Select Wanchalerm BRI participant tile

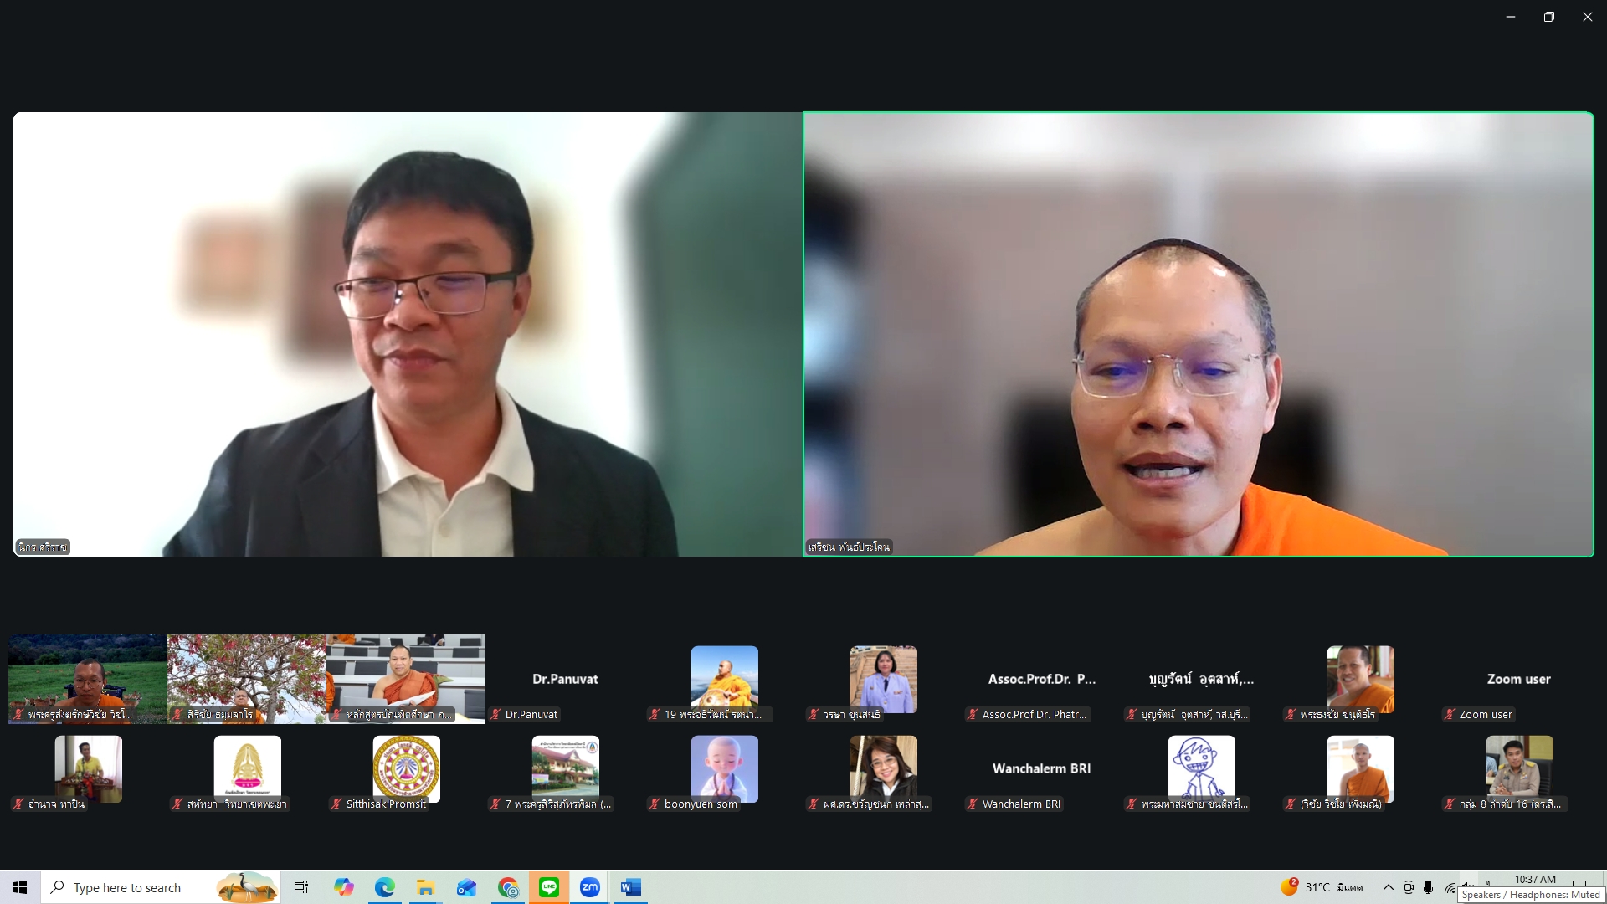pyautogui.click(x=1041, y=768)
